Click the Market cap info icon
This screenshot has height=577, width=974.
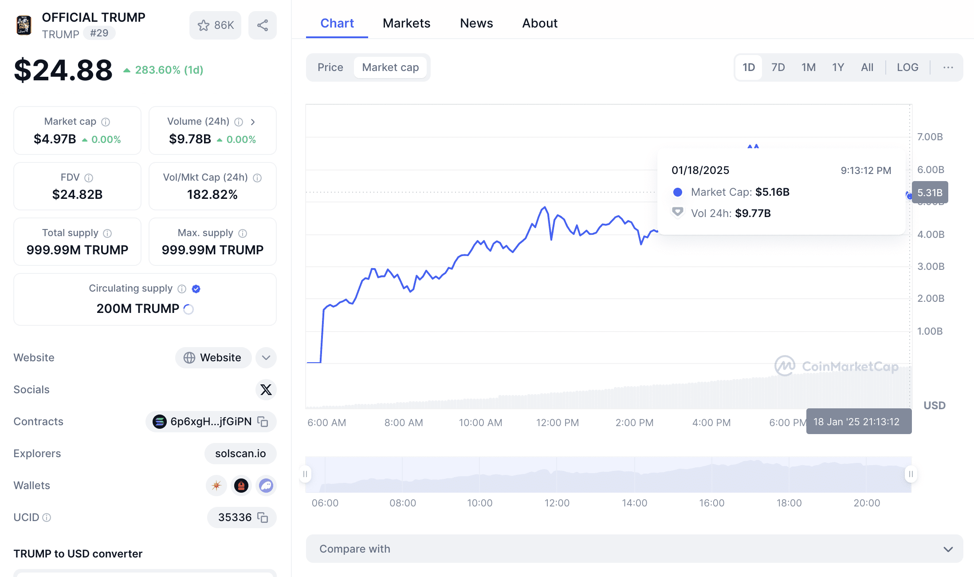tap(106, 122)
